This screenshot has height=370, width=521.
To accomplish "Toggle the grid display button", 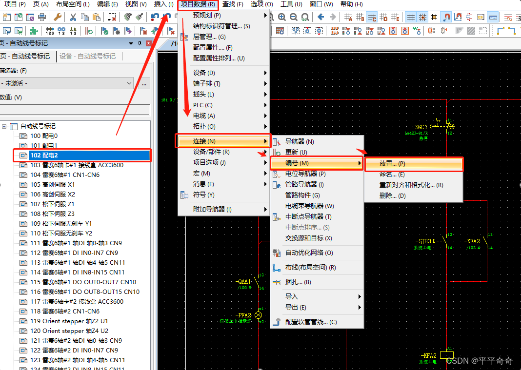I will (x=411, y=17).
